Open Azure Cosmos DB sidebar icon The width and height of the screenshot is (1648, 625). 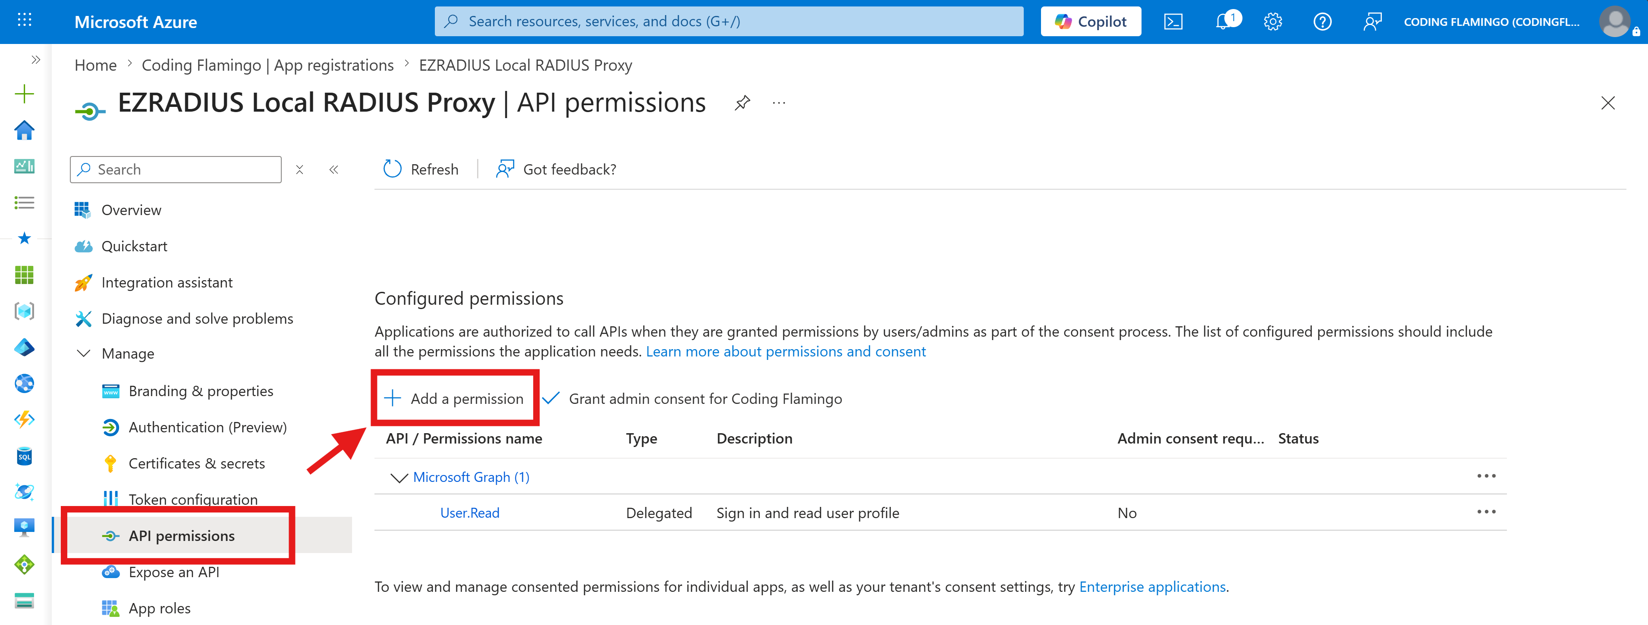tap(24, 492)
